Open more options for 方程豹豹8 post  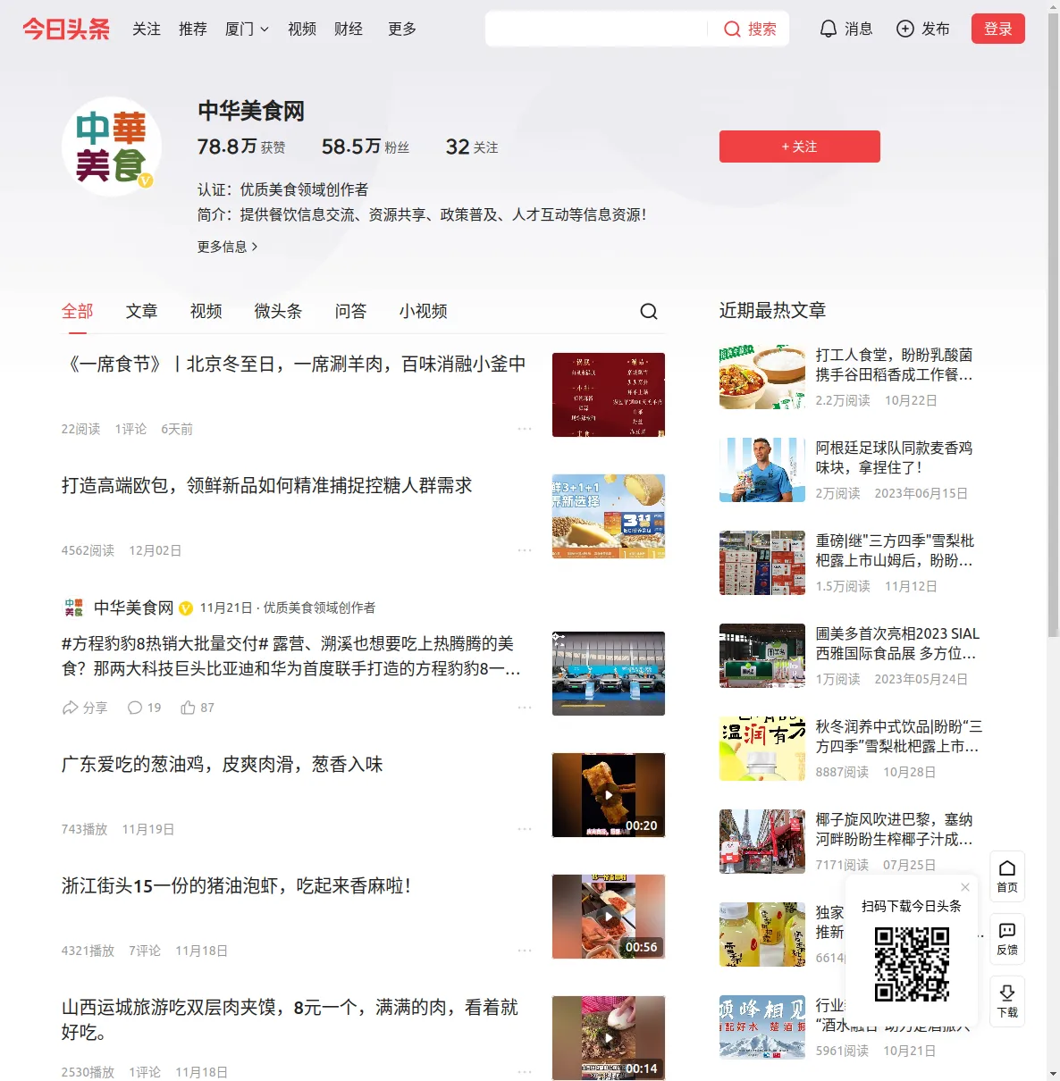(525, 708)
